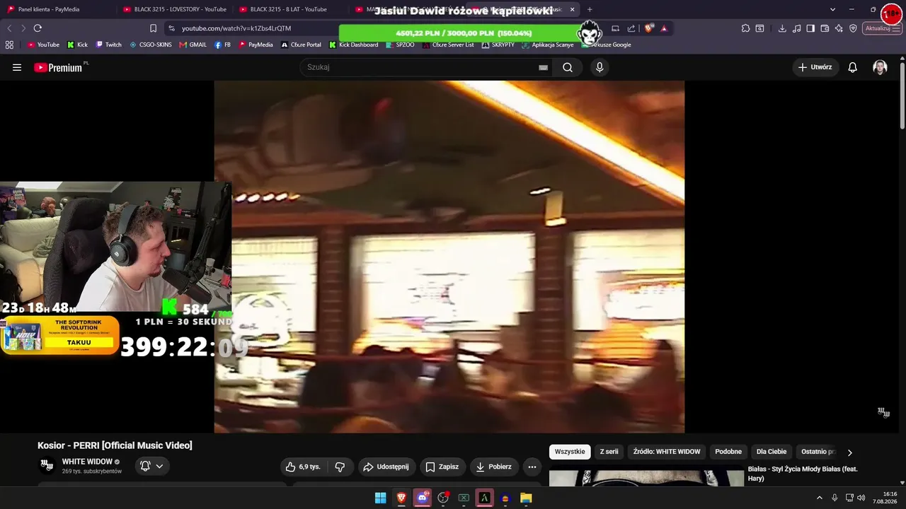906x509 pixels.
Task: Select the Wszystkie filter chip
Action: point(570,452)
